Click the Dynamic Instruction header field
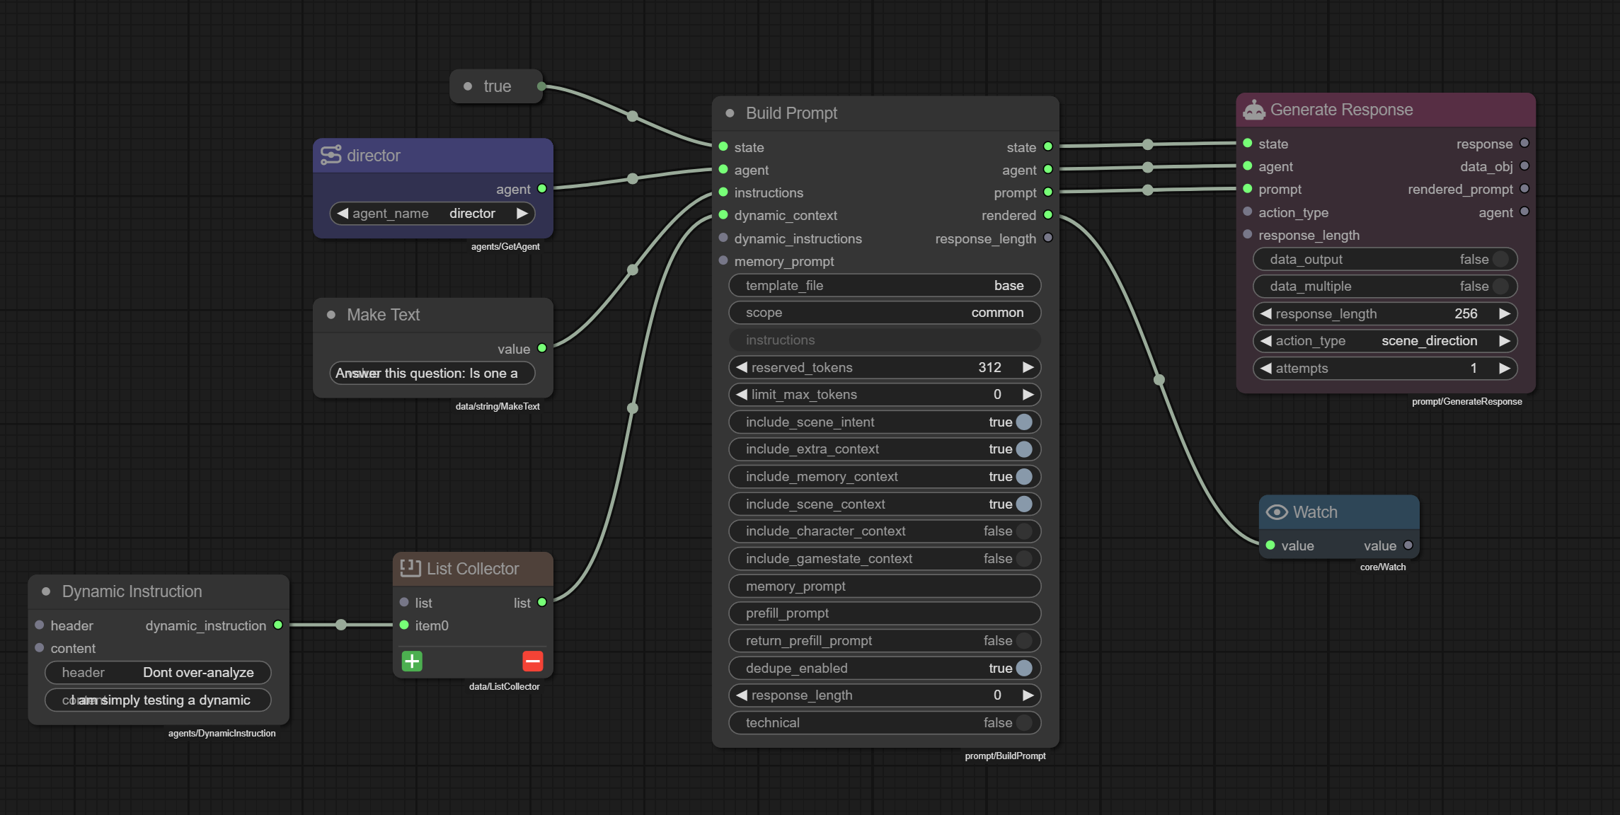The height and width of the screenshot is (815, 1620). [x=157, y=673]
